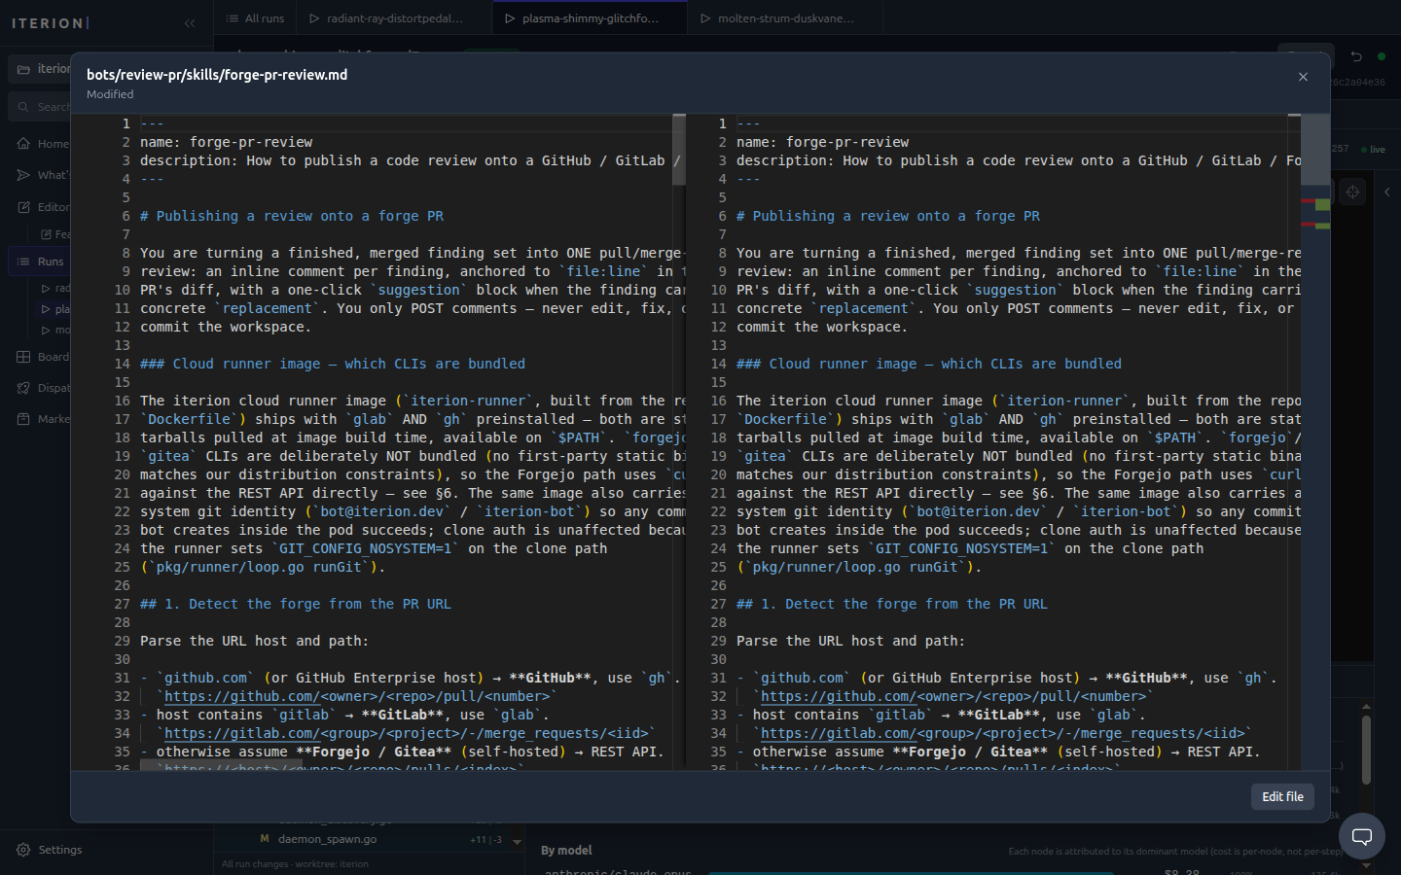This screenshot has height=875, width=1401.
Task: Click the play icon on radiant-ray tab
Action: [x=314, y=18]
